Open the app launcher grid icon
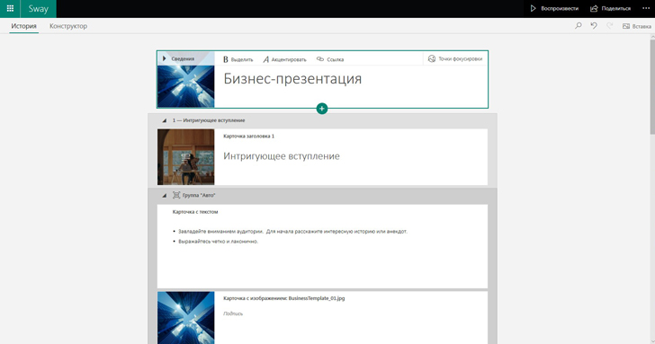The image size is (655, 344). click(x=10, y=8)
